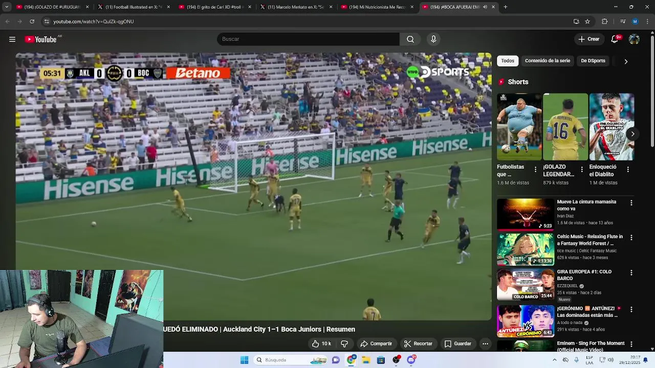Go back in browser history

pos(7,21)
